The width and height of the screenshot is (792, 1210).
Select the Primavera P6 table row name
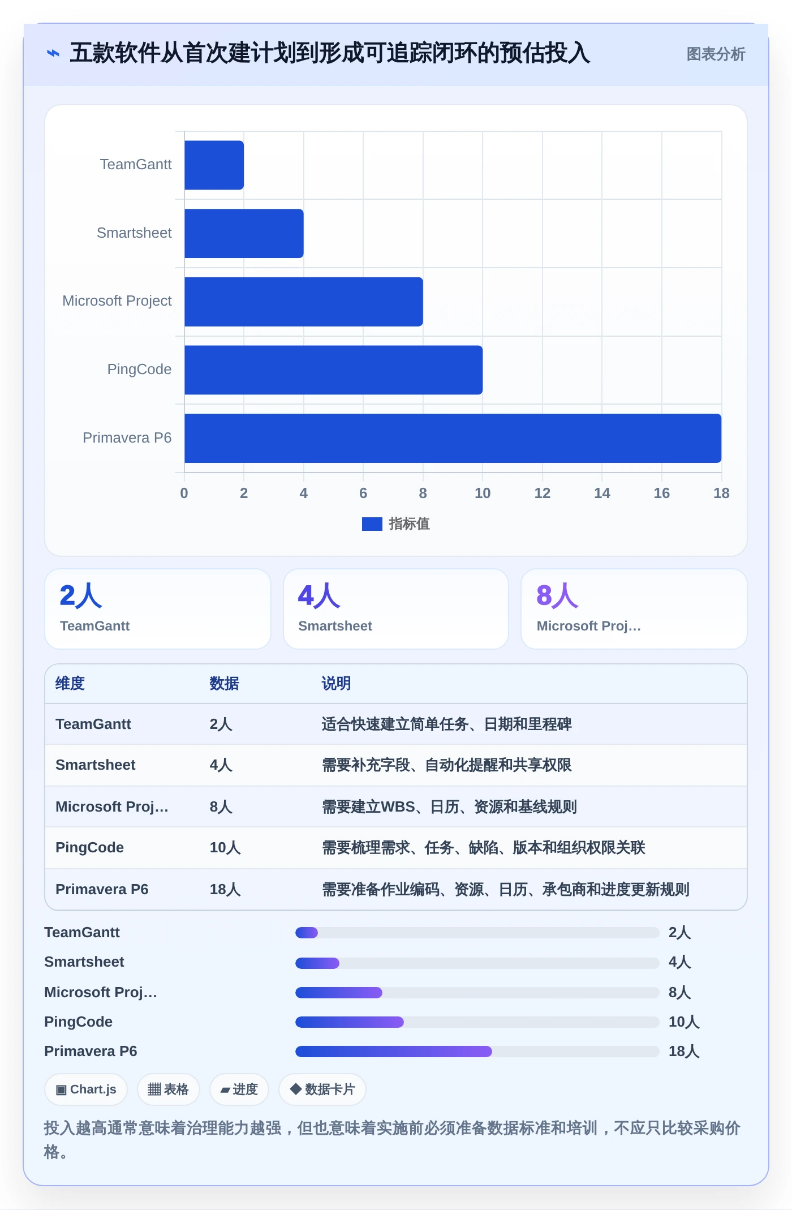click(102, 890)
